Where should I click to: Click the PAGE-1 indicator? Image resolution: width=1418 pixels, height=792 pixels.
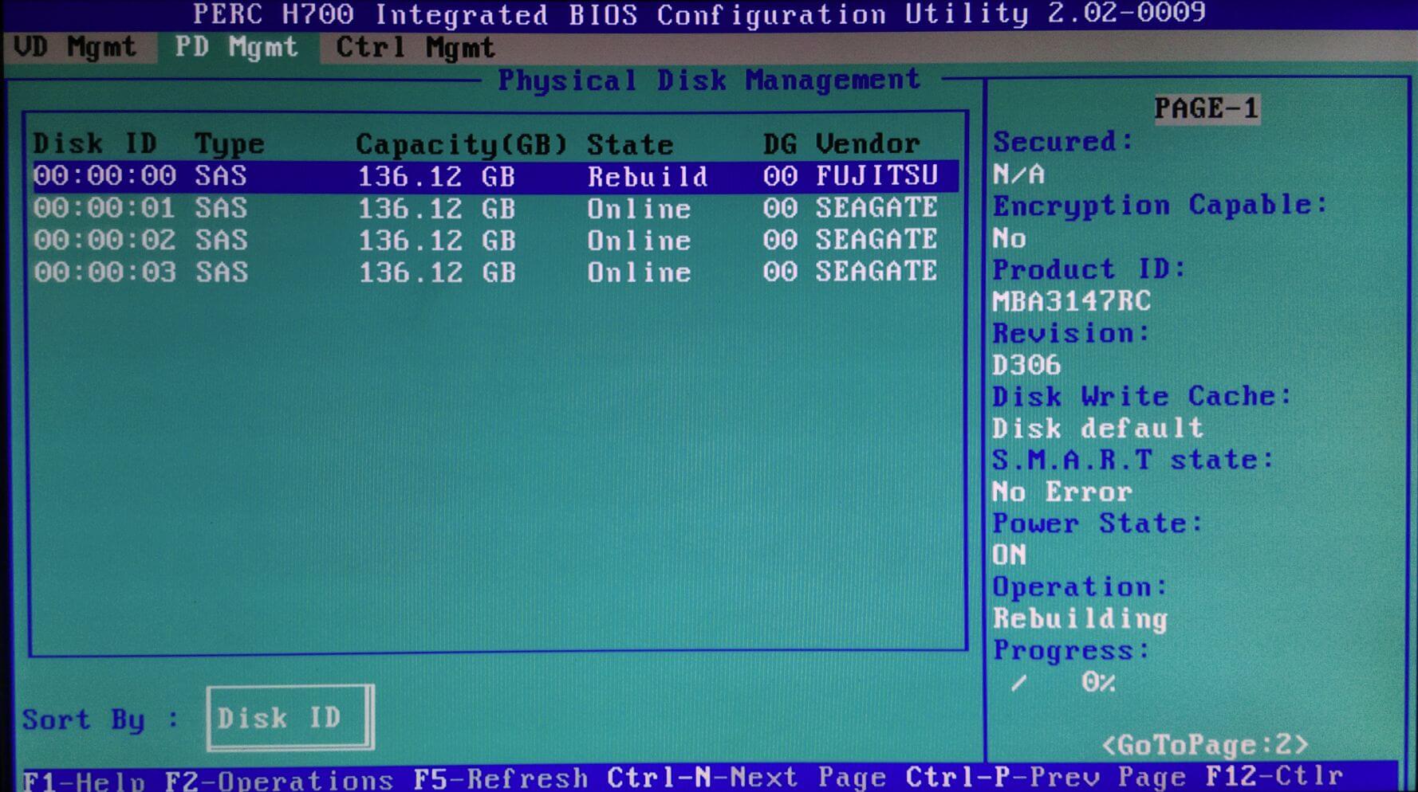(1207, 108)
